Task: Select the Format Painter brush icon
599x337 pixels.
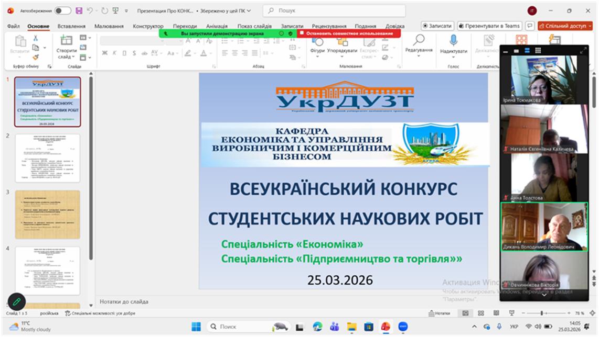Action: 36,57
